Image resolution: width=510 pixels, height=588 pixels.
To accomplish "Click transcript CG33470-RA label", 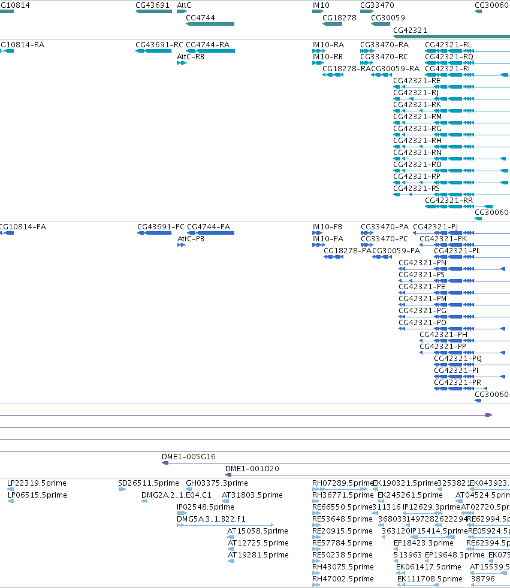I will 384,45.
